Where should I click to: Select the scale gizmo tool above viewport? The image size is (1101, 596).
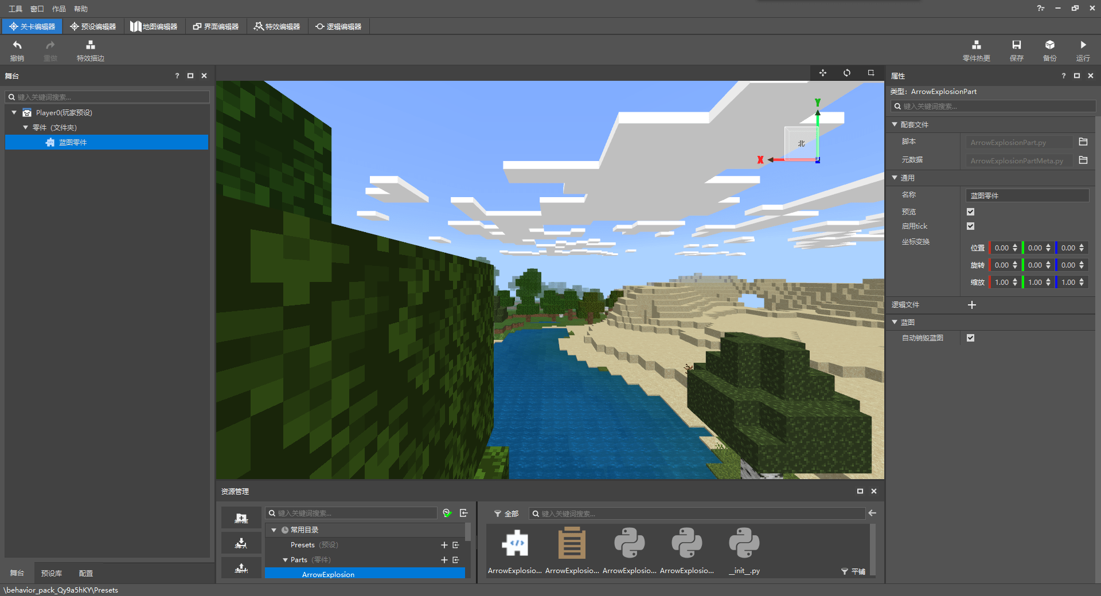click(x=871, y=73)
